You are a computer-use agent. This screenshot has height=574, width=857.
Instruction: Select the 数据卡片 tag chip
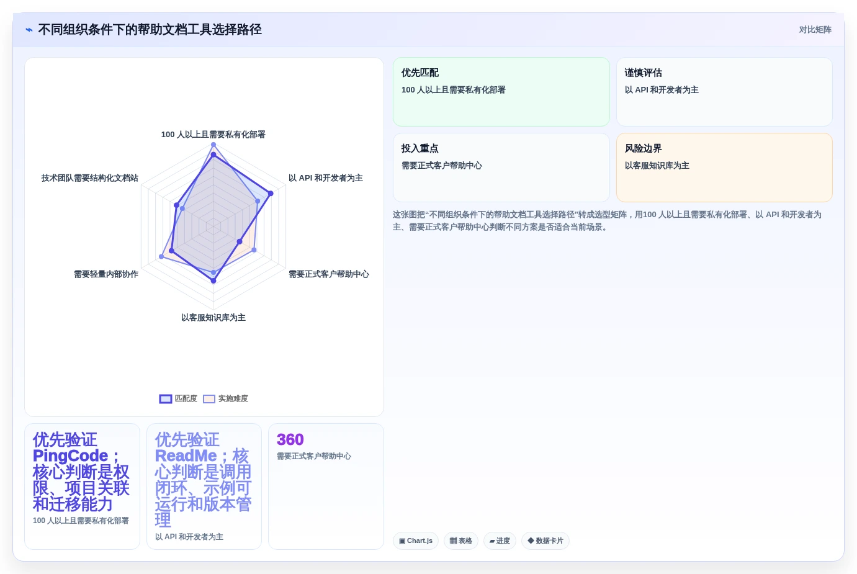tap(545, 541)
